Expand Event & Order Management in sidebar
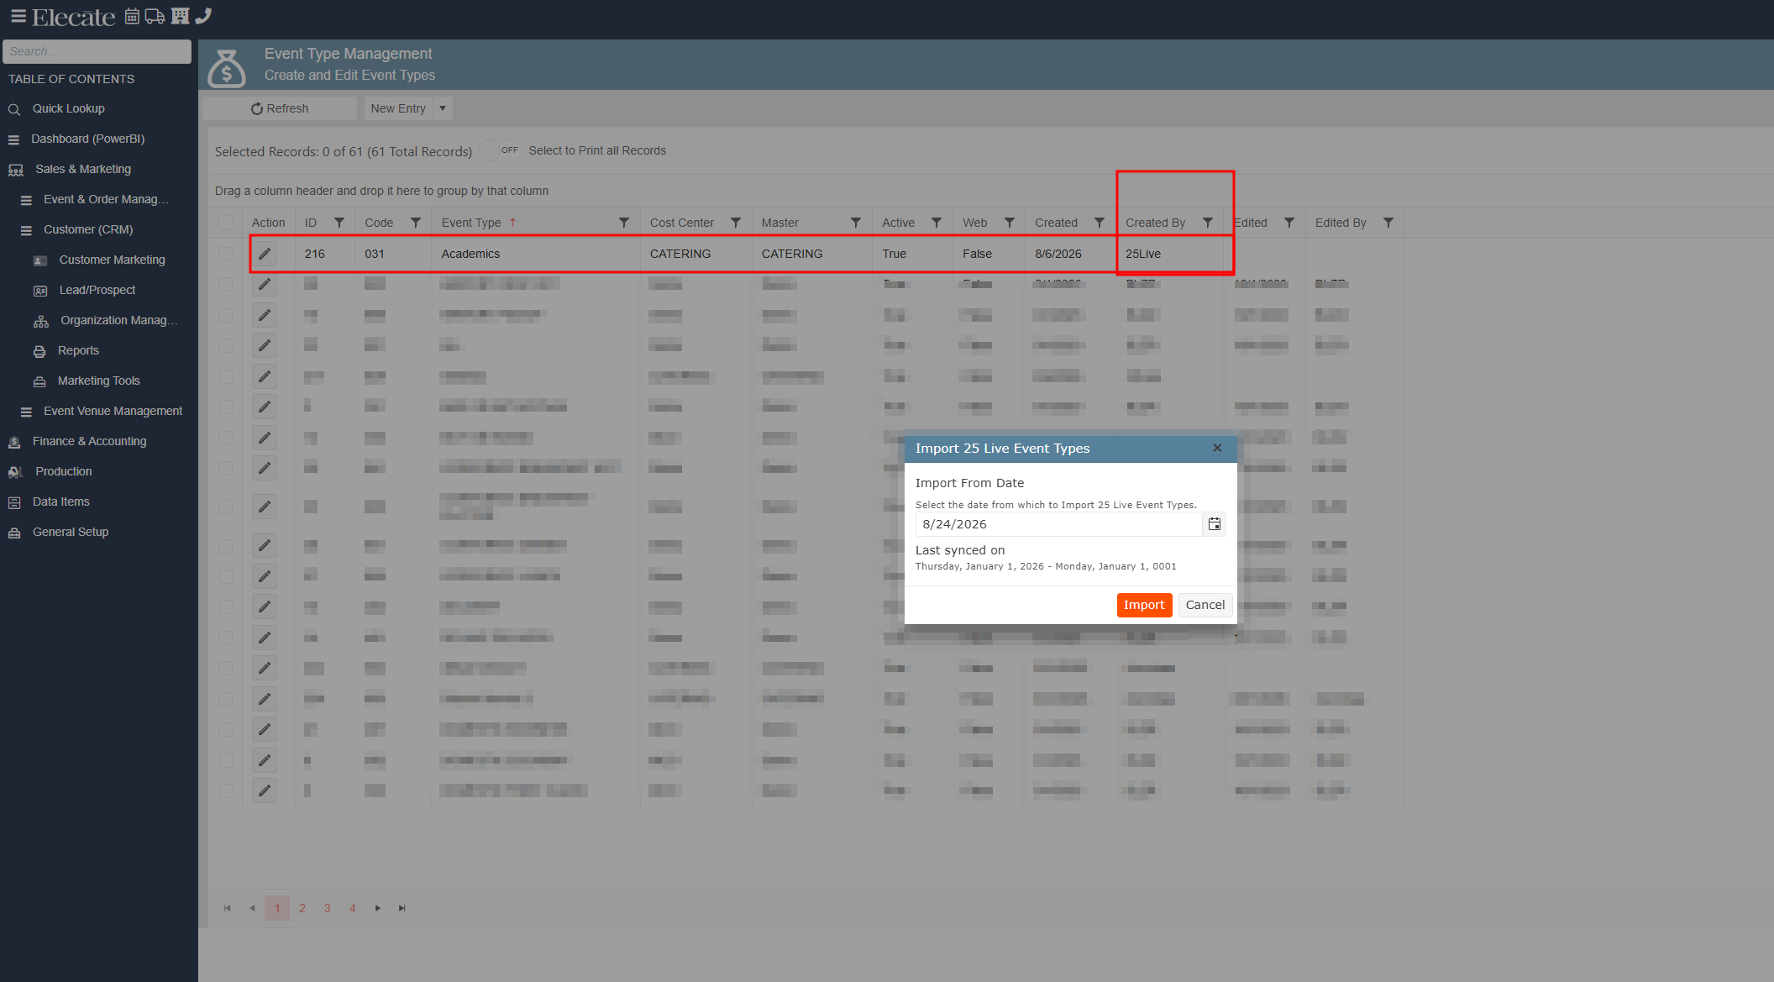The image size is (1774, 982). (106, 199)
